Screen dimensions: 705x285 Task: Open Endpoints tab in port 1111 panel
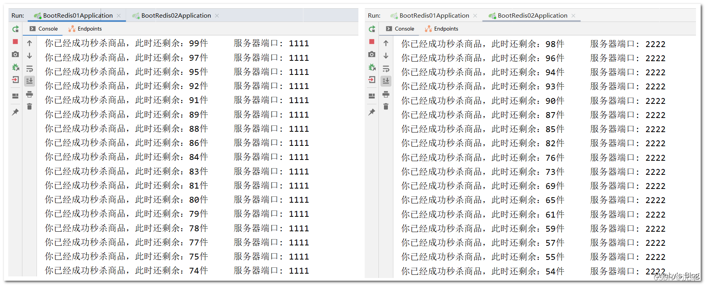pos(85,29)
